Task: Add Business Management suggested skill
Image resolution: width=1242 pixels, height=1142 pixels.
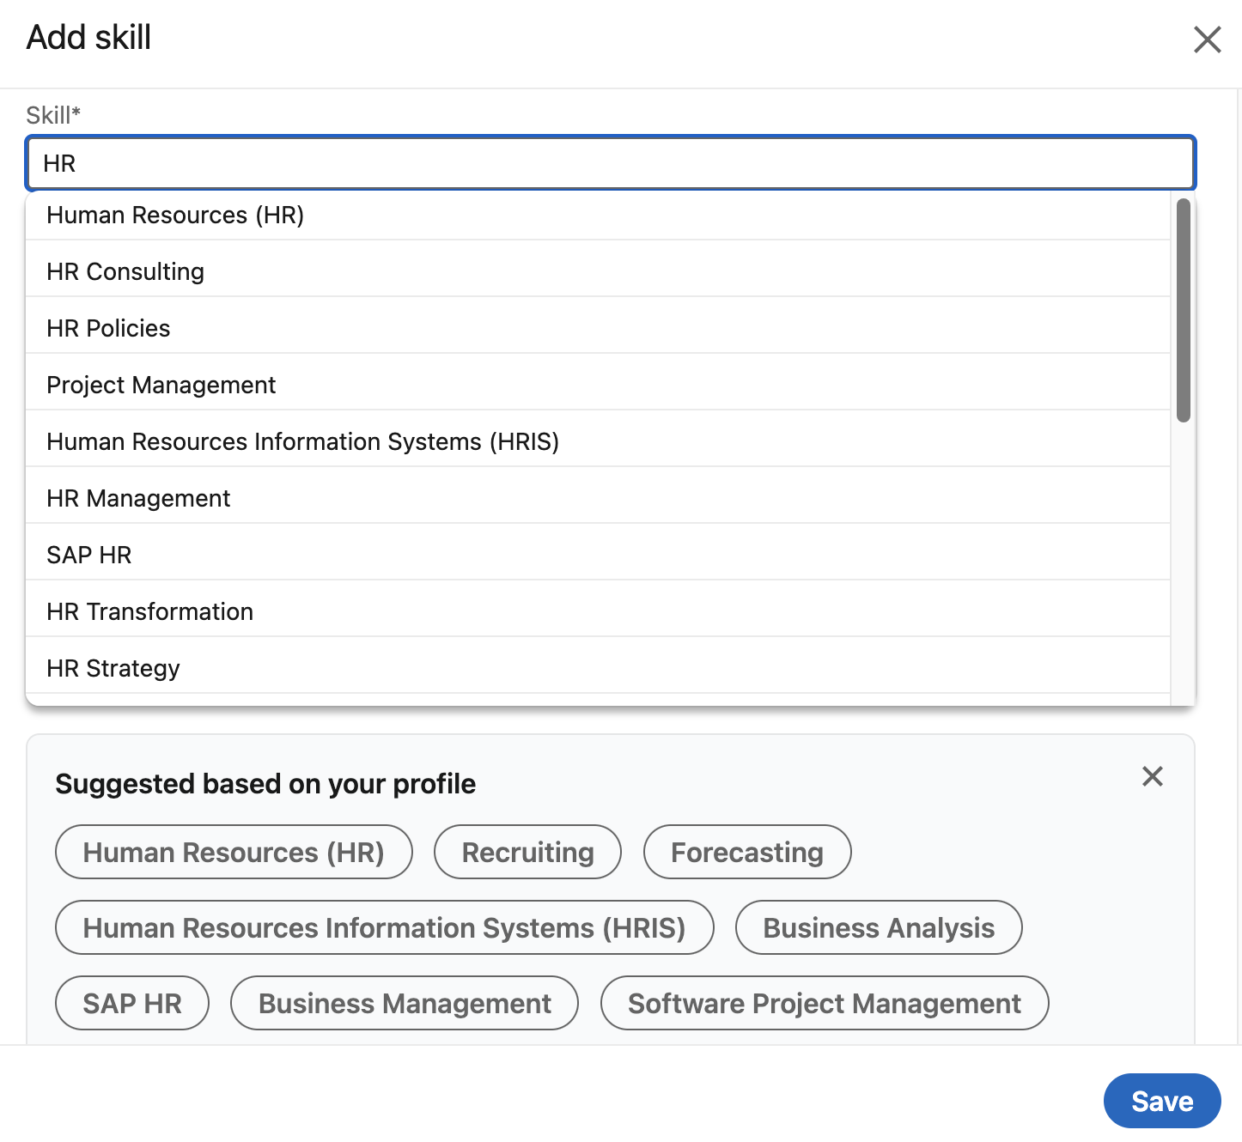Action: click(405, 1003)
